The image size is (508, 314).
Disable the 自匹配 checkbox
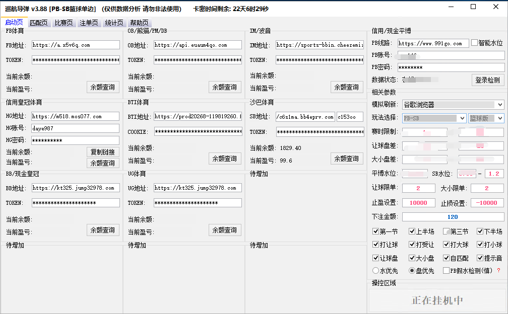[447, 258]
